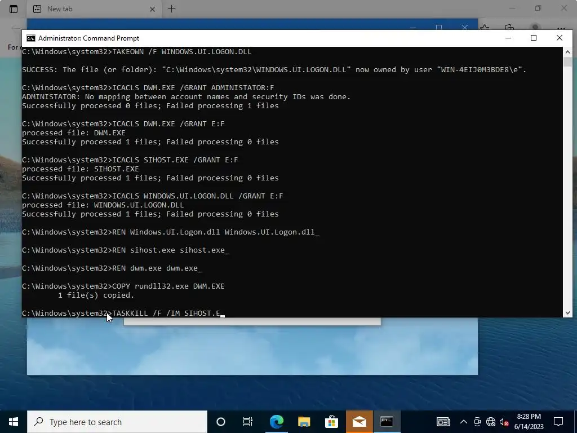Image resolution: width=577 pixels, height=433 pixels.
Task: Select the Command Prompt taskbar icon
Action: 387,422
